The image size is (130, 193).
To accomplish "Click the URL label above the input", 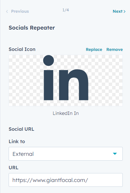I will point(13,168).
